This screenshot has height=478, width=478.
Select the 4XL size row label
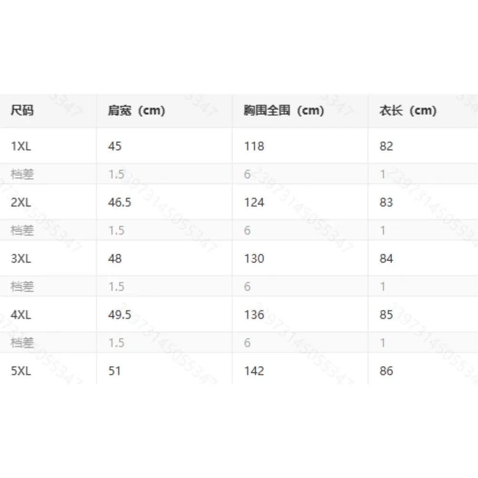(x=21, y=315)
